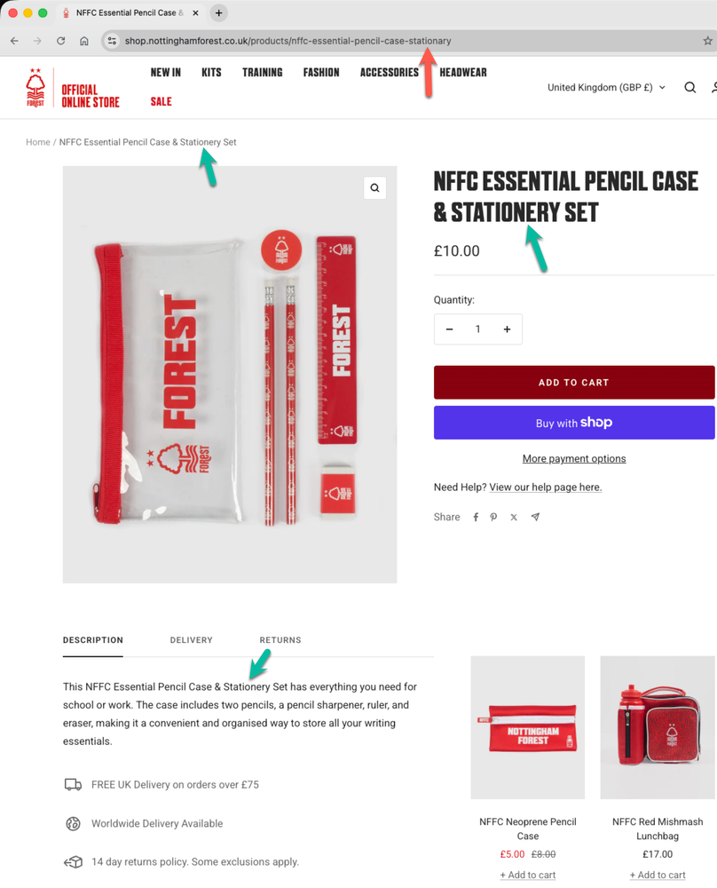
Task: Click the Add to Cart button
Action: pos(574,382)
